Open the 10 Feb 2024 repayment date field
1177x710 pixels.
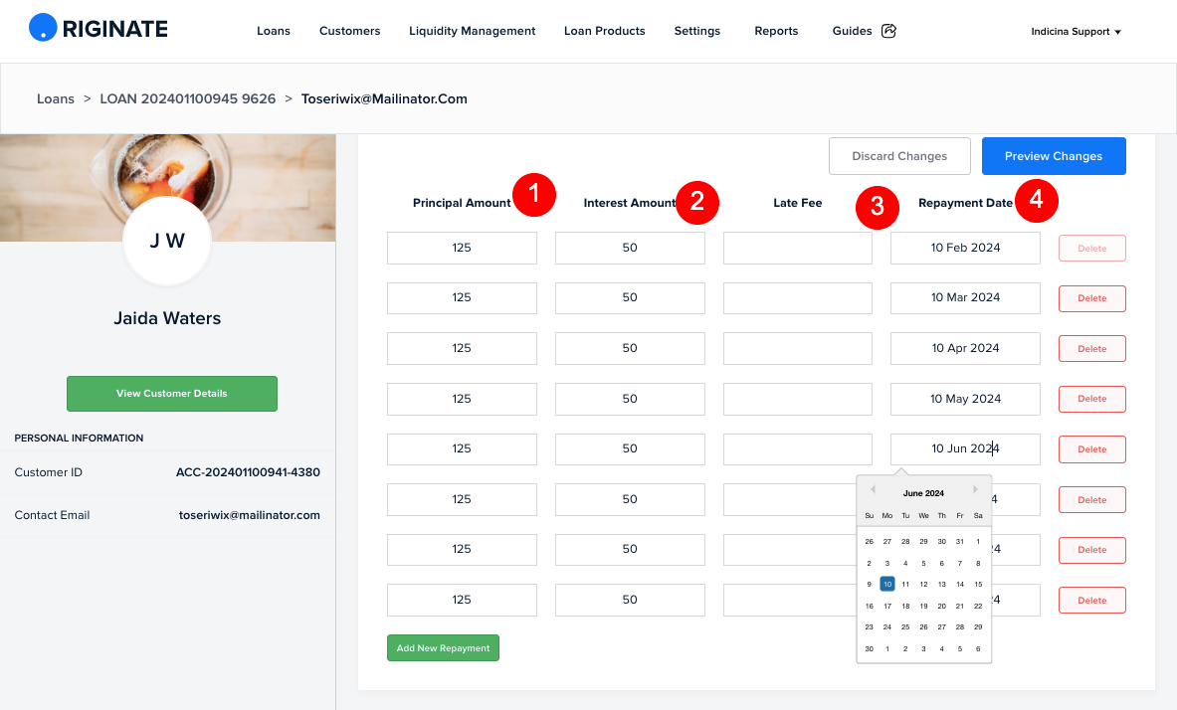(x=965, y=248)
